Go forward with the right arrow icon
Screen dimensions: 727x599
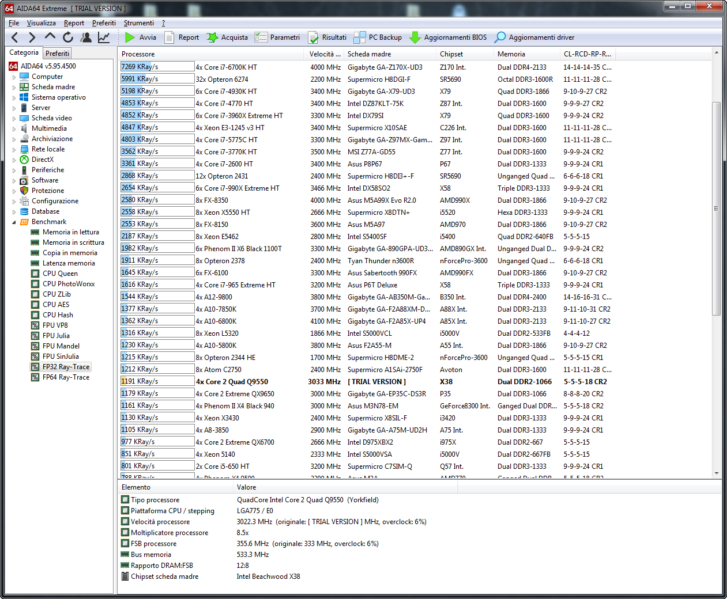32,37
